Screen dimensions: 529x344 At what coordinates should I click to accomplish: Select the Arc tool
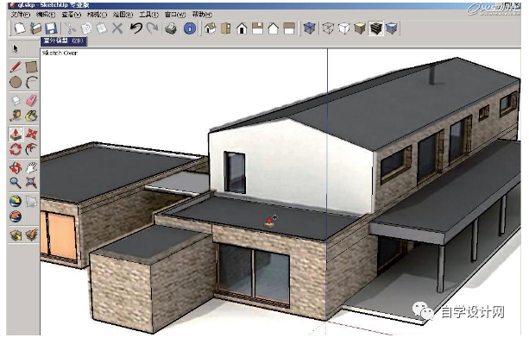tap(31, 82)
